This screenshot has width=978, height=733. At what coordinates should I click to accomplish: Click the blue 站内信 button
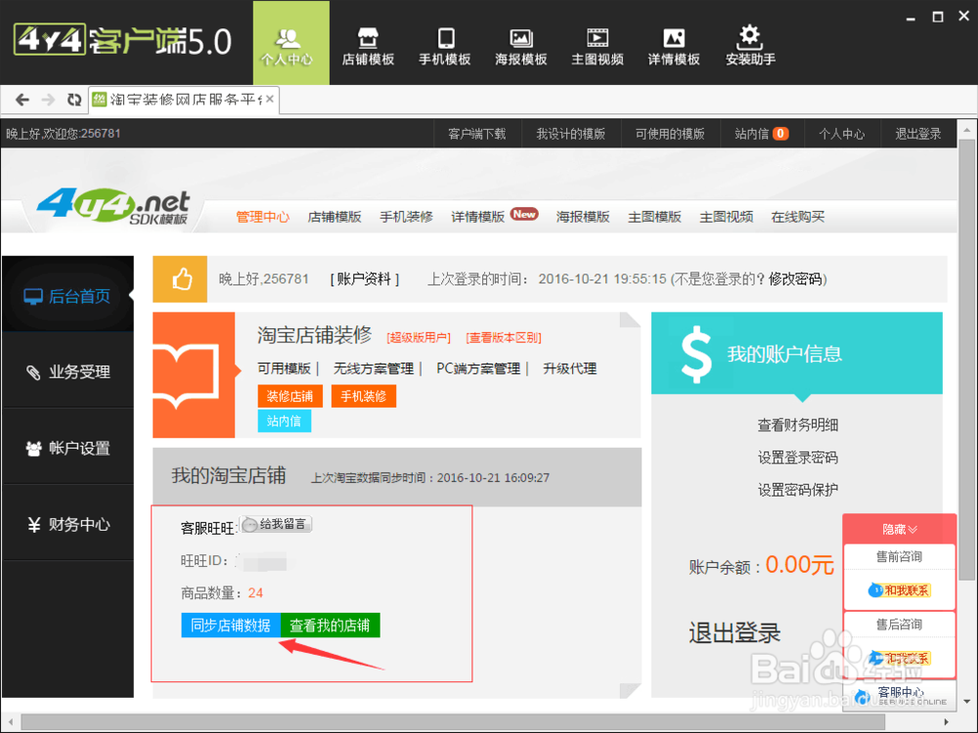(x=285, y=420)
